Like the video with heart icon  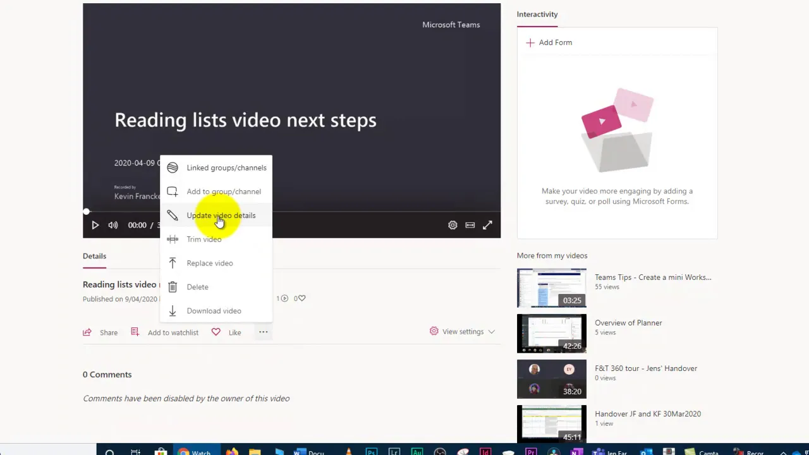[226, 332]
